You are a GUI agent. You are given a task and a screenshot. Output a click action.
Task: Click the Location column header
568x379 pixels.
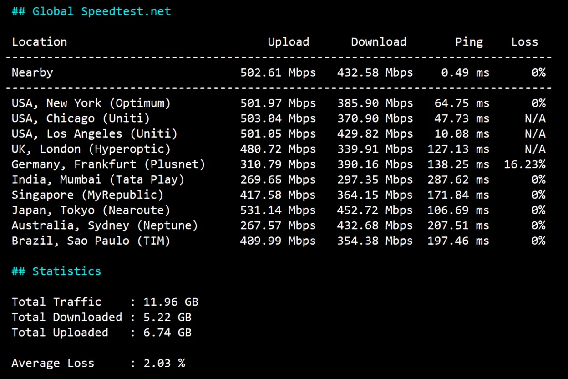click(x=39, y=41)
